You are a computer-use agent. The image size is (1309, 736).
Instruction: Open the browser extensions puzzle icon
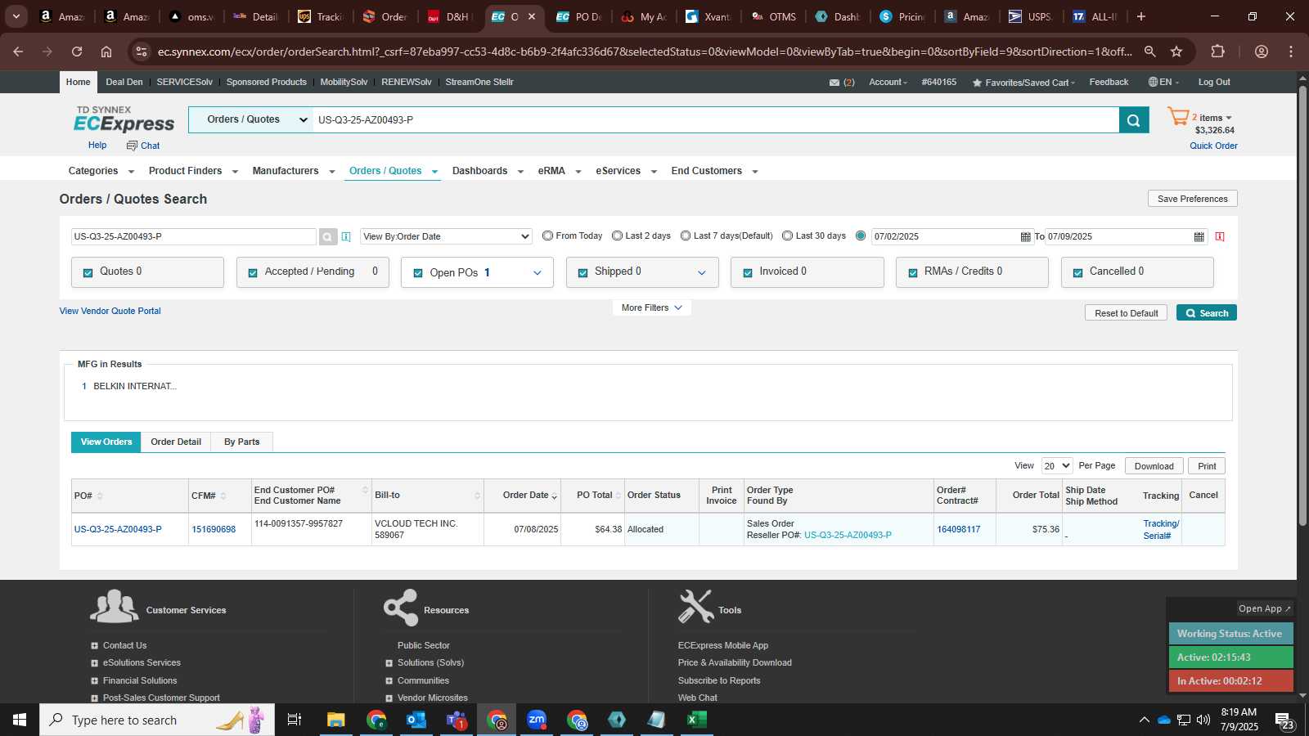(1217, 52)
